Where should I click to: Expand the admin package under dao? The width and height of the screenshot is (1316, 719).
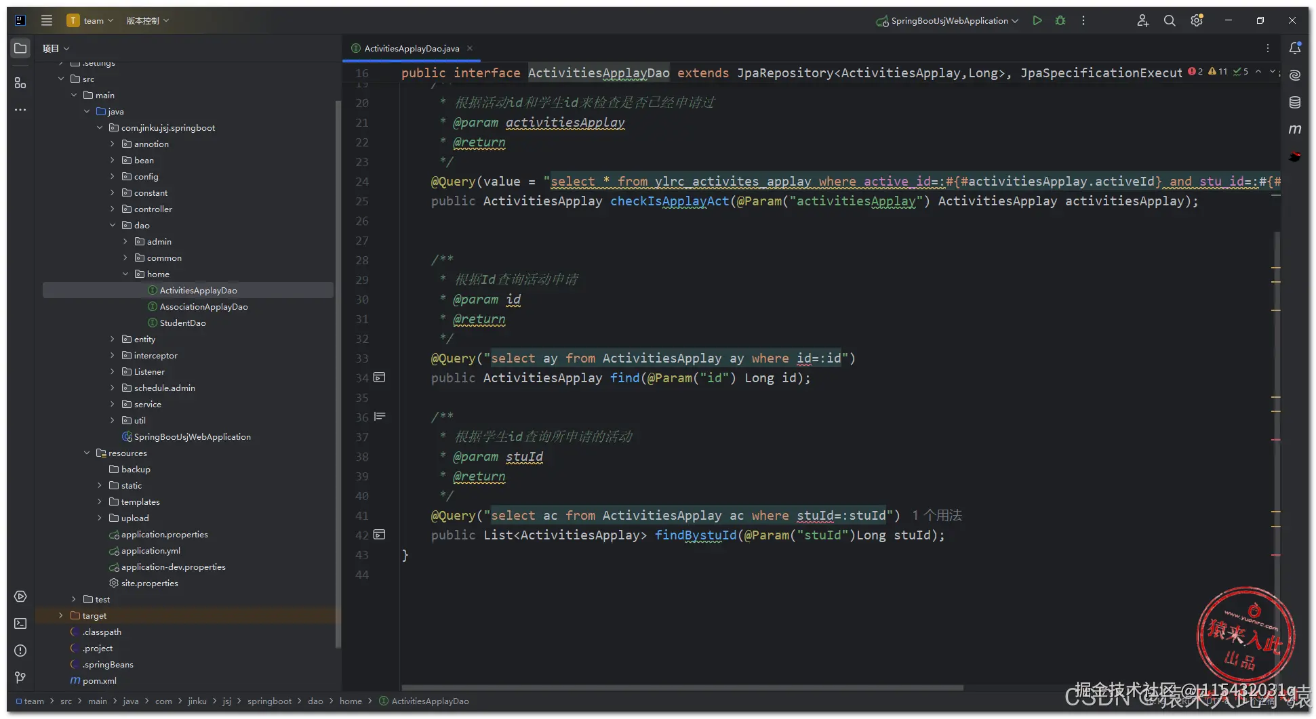[x=125, y=241]
